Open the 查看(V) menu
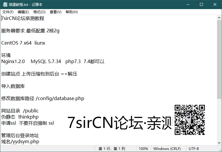 tap(55, 12)
